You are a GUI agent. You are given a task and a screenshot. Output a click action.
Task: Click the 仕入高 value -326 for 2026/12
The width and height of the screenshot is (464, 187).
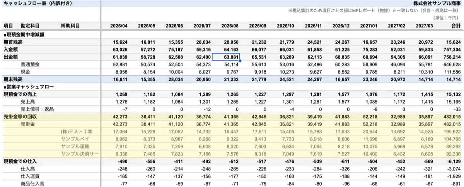345,169
